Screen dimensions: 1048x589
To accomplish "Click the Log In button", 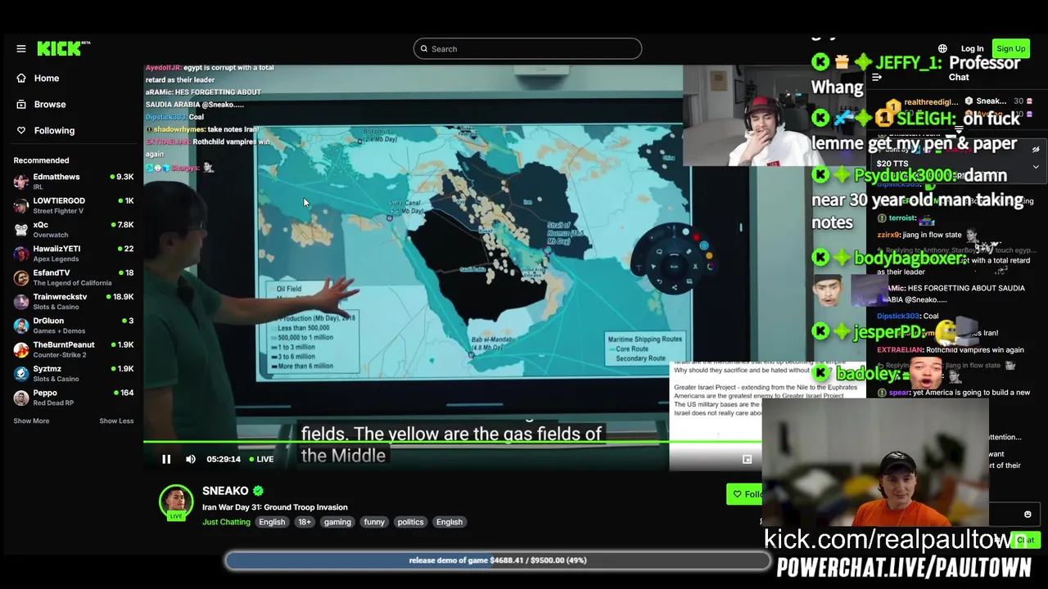I will 972,49.
